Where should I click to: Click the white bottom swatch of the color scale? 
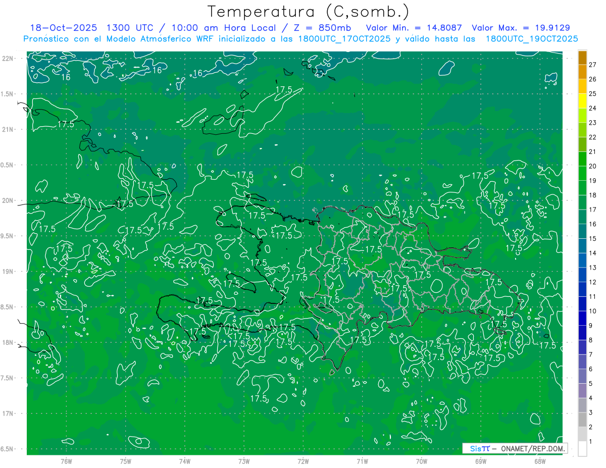click(x=582, y=449)
